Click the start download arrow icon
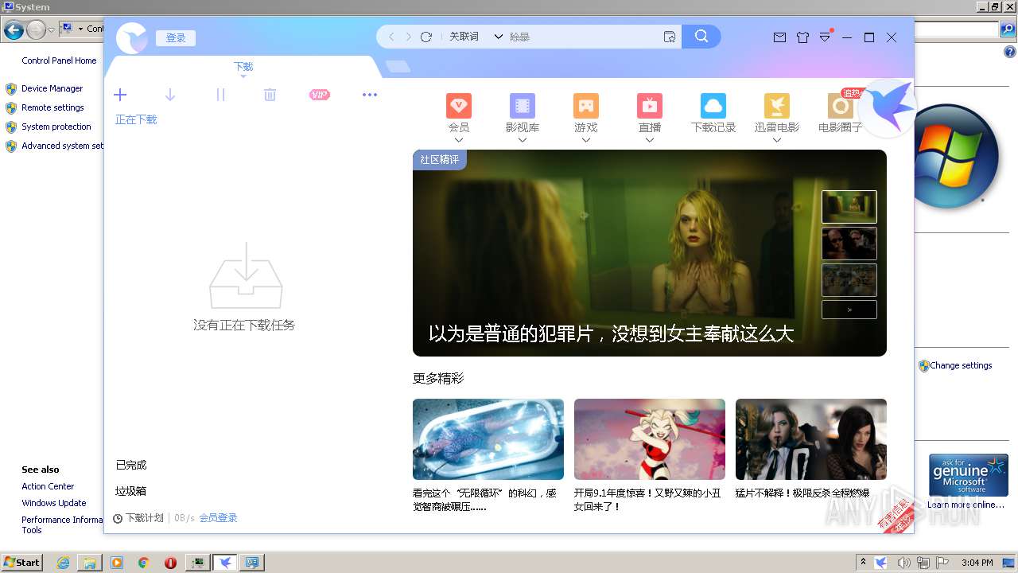The width and height of the screenshot is (1018, 573). (170, 95)
